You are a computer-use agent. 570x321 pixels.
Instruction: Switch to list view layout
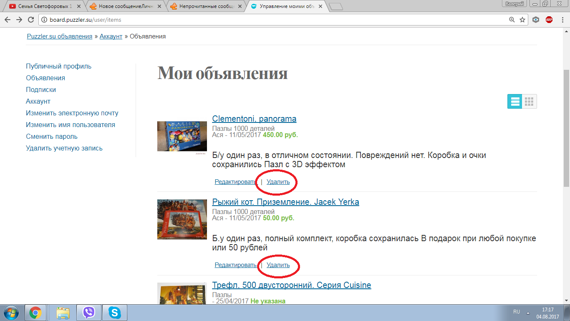[x=515, y=102]
